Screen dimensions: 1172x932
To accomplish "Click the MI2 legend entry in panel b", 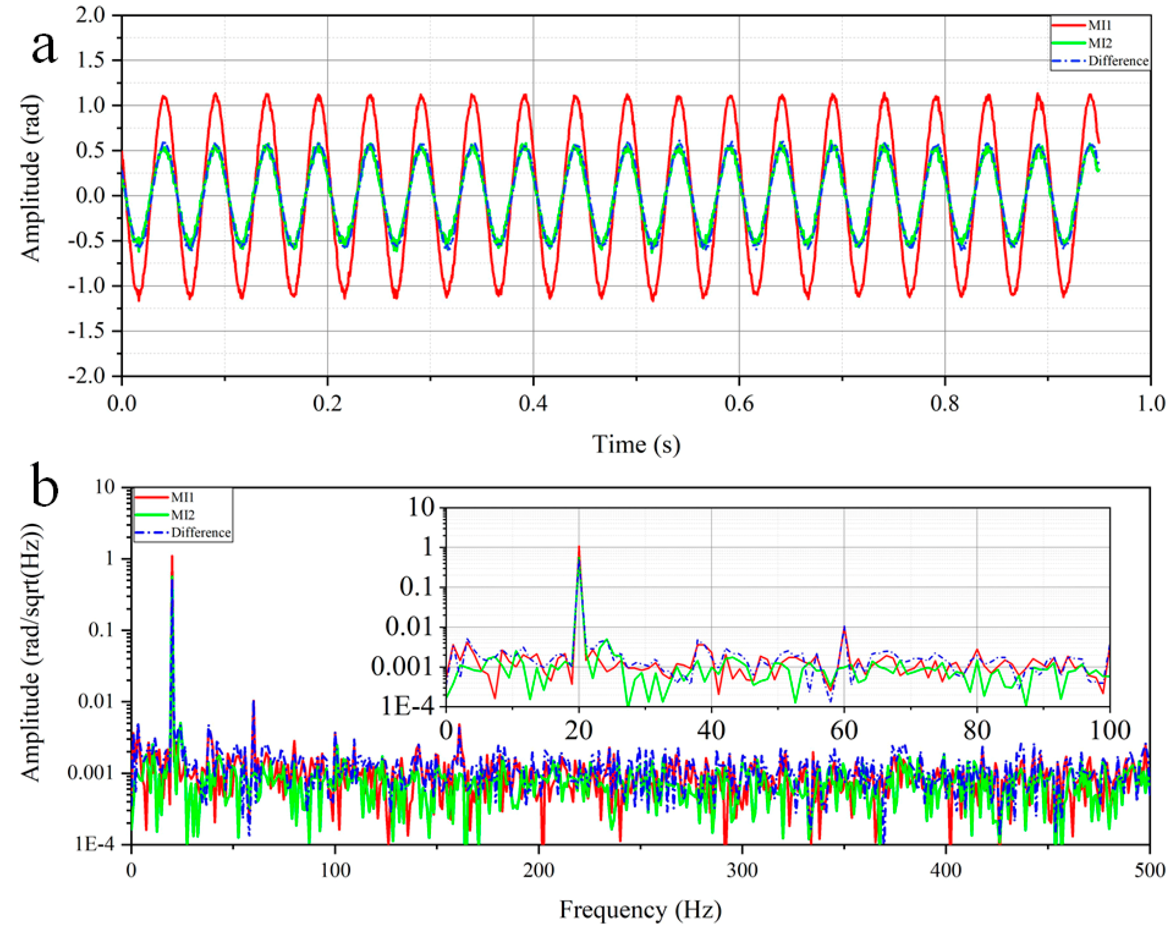I will 183,514.
